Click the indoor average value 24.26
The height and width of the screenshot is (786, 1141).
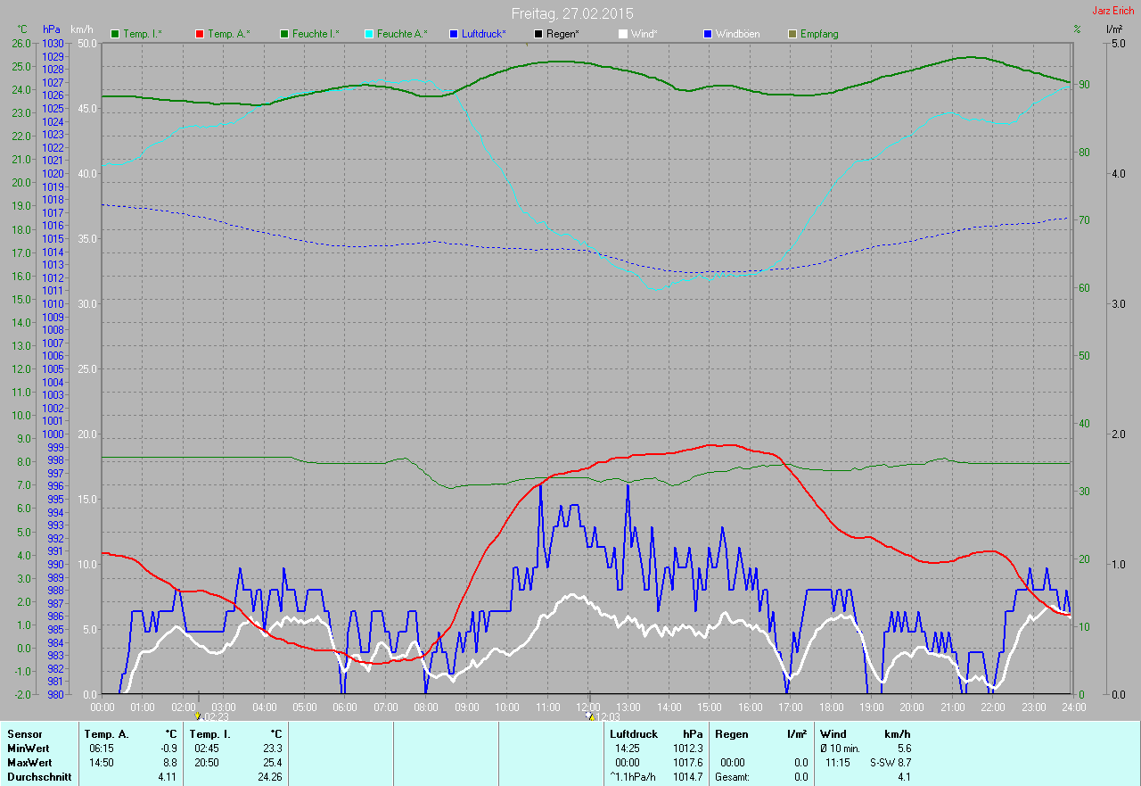269,777
